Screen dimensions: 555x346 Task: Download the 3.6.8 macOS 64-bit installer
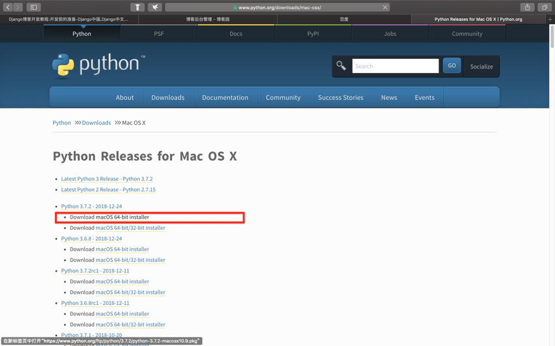[122, 249]
